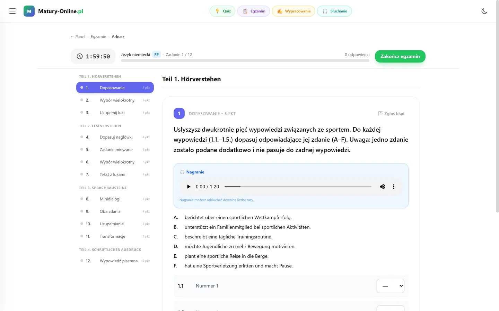The width and height of the screenshot is (499, 311).
Task: Click the timer clock icon
Action: click(80, 56)
